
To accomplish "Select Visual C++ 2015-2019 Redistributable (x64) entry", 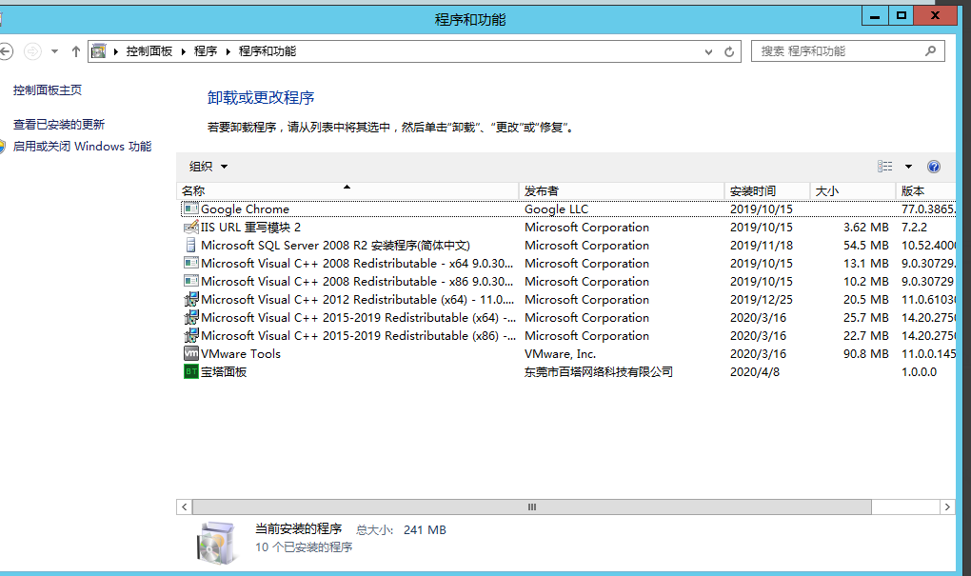I will (x=359, y=317).
